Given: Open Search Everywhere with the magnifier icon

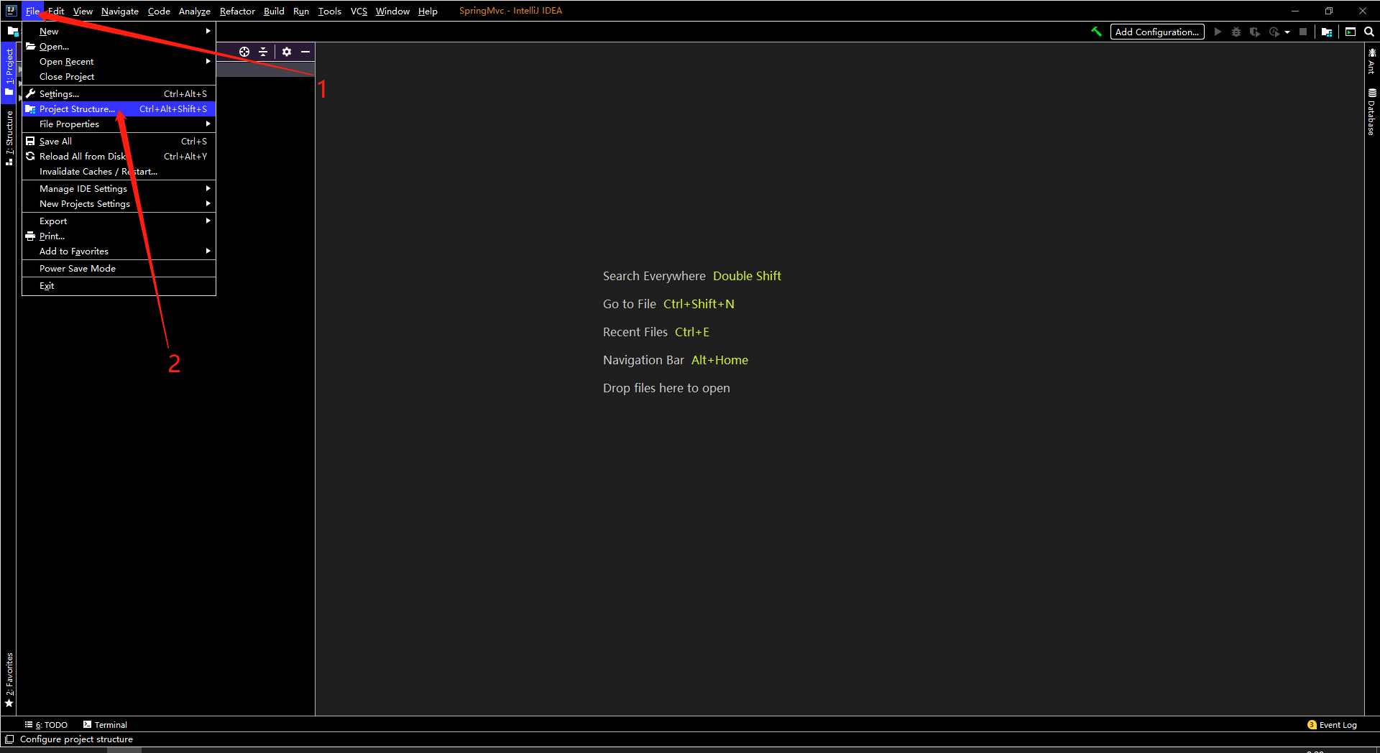Looking at the screenshot, I should 1369,32.
